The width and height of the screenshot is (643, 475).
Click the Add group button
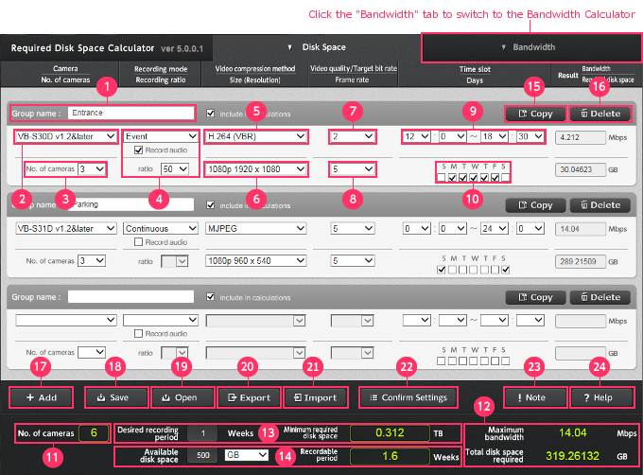[40, 397]
